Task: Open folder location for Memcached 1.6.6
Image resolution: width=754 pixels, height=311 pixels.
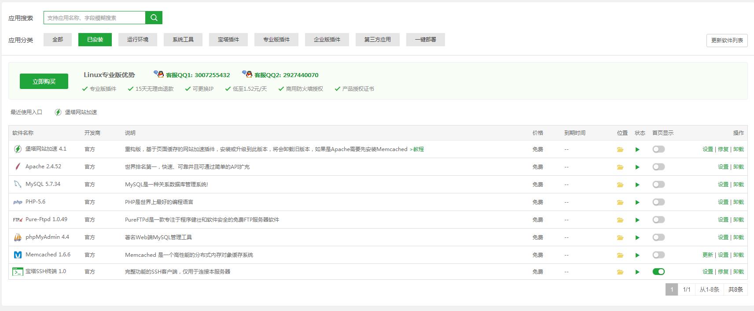Action: [x=620, y=255]
